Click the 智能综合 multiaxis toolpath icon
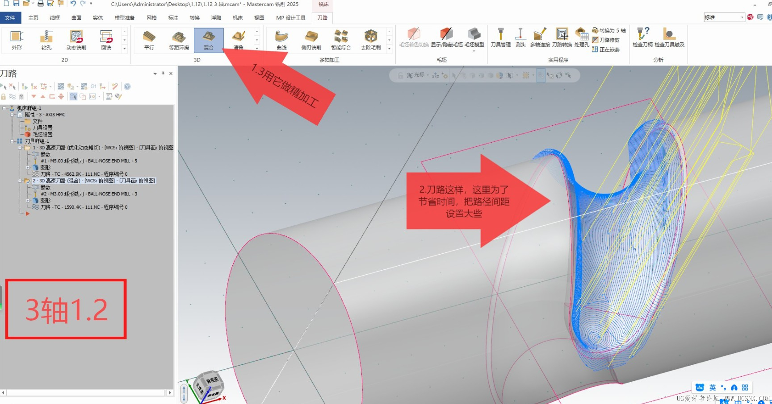This screenshot has height=404, width=772. [x=341, y=40]
